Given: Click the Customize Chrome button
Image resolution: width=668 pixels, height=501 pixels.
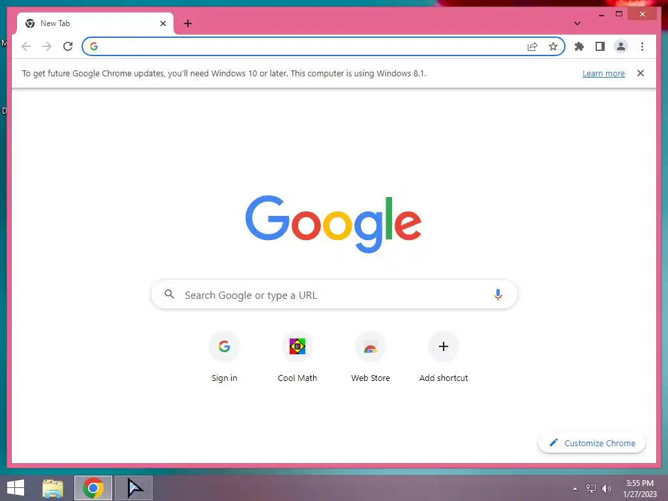Looking at the screenshot, I should [x=592, y=443].
